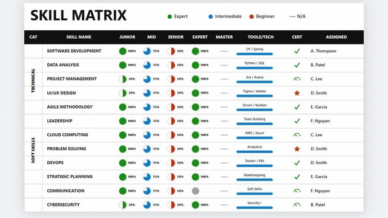
Task: Click the Leadership Mid blue pie icon
Action: pos(147,121)
